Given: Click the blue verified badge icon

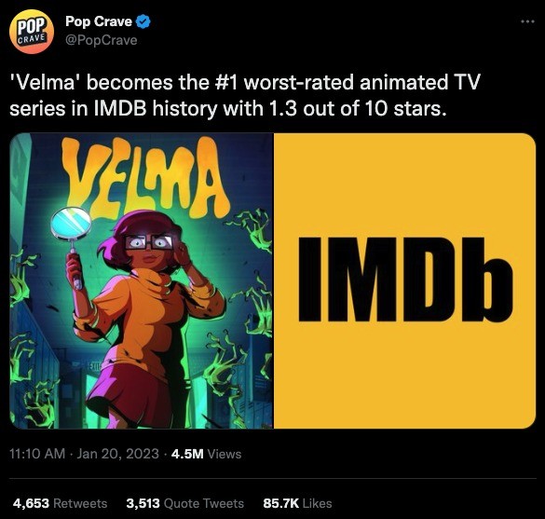Looking at the screenshot, I should (x=143, y=21).
